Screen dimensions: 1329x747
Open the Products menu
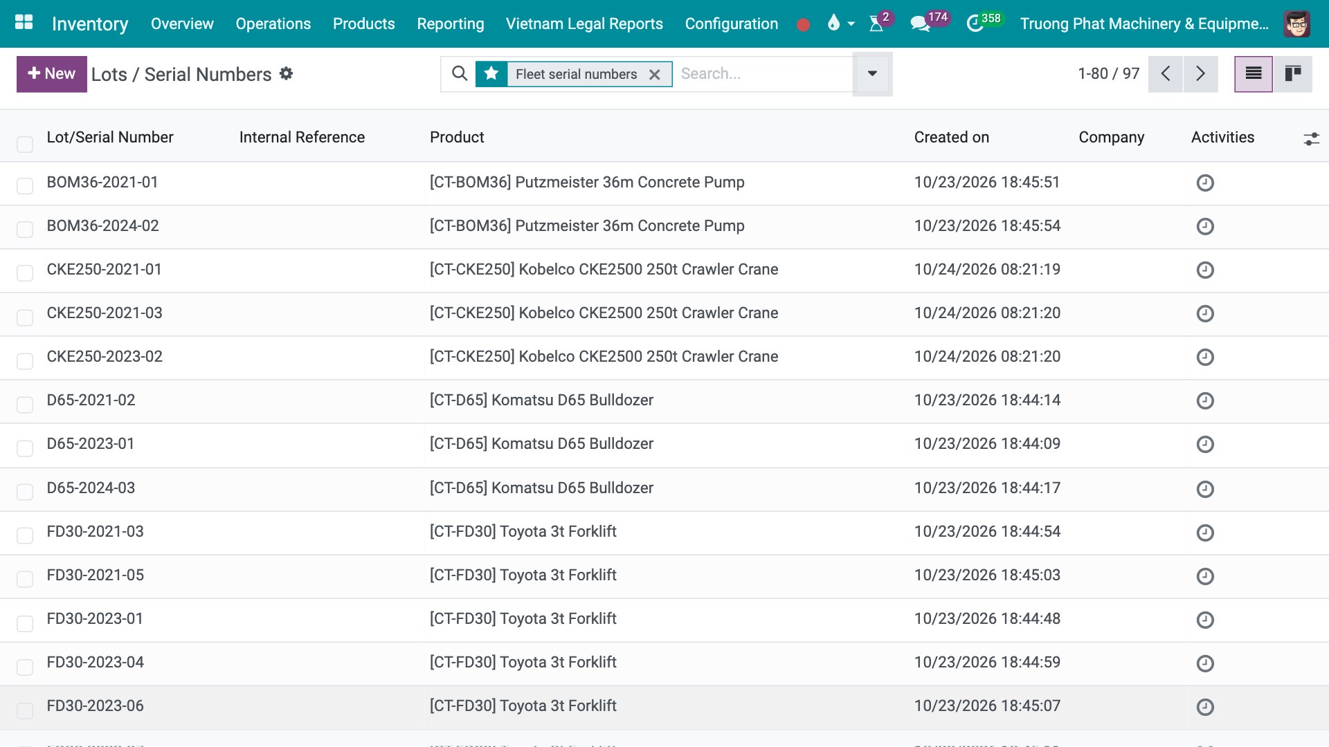click(x=363, y=24)
